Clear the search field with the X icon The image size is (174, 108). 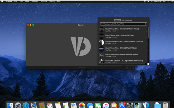pyautogui.click(x=146, y=24)
